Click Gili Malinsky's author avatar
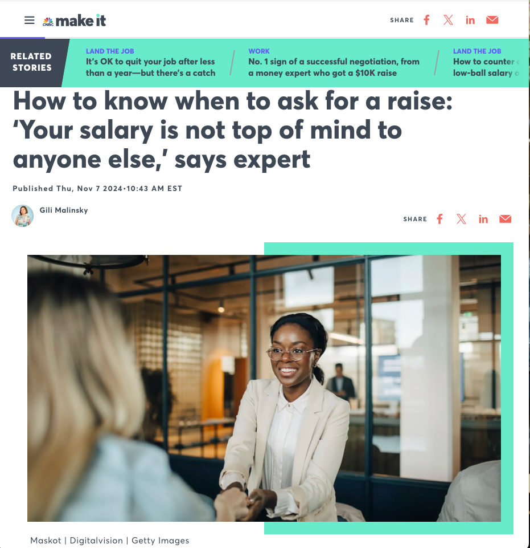530x548 pixels. click(x=23, y=216)
